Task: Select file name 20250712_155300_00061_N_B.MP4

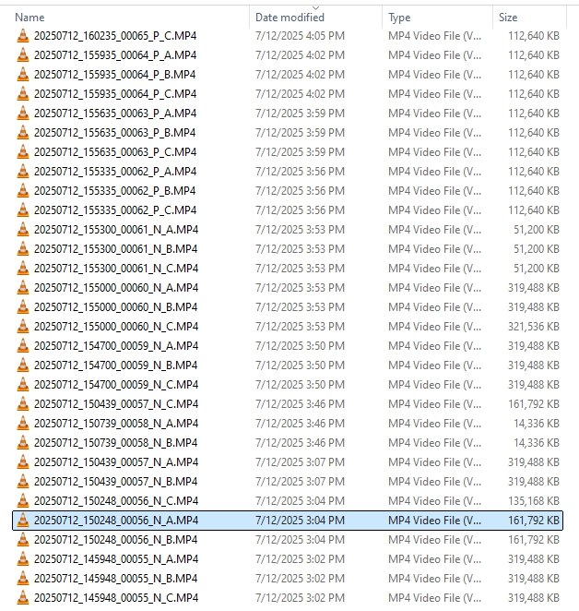Action: click(115, 249)
